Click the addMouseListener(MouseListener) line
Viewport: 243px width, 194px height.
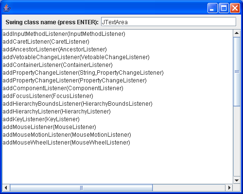50,127
